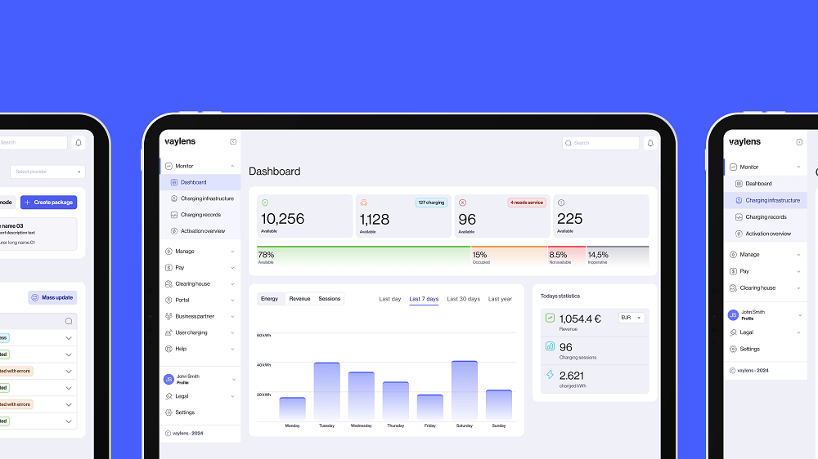Open Charging infrastructure in right tablet sidebar
Screen dimensions: 818x459
click(766, 200)
